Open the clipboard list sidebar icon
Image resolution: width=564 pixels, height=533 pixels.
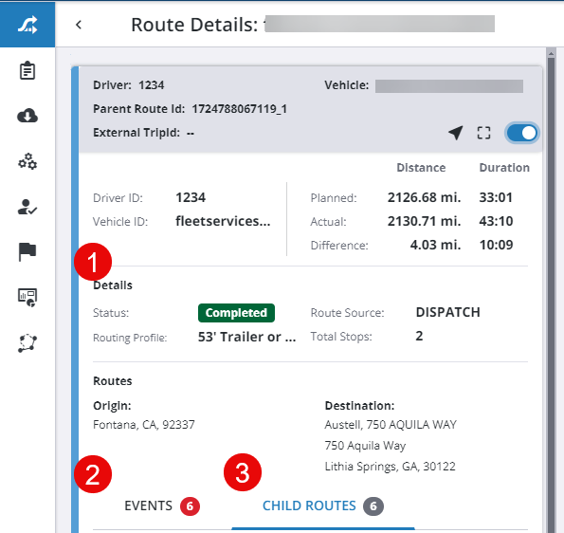pos(27,70)
